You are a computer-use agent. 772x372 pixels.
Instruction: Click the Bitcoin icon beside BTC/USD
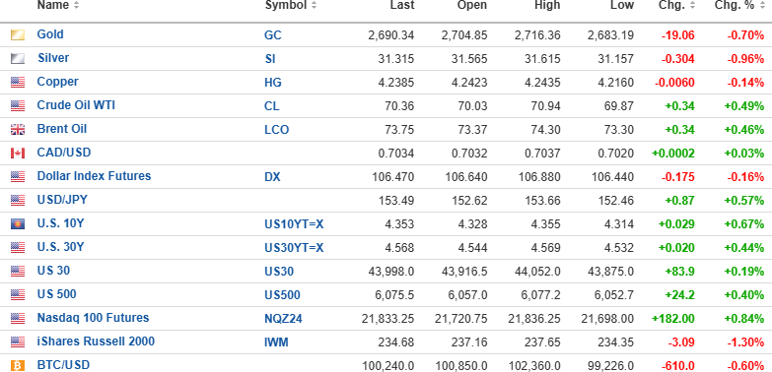[17, 366]
